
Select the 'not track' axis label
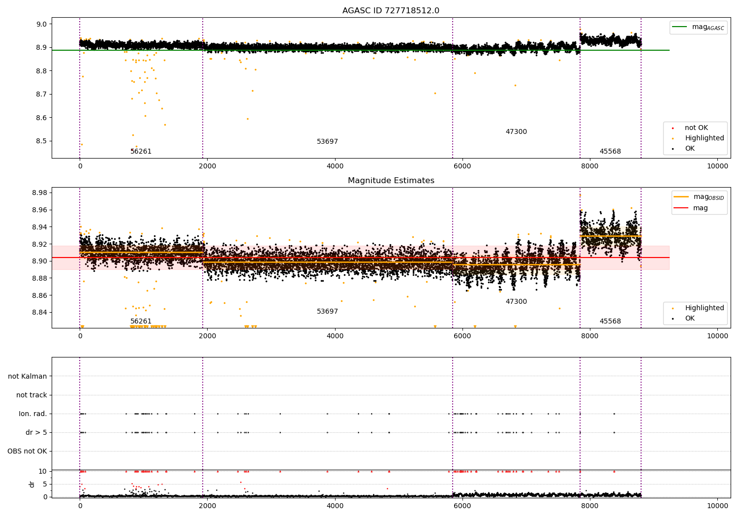point(31,395)
